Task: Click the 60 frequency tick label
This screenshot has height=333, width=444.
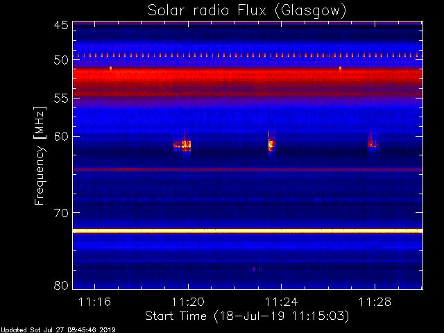Action: (61, 137)
